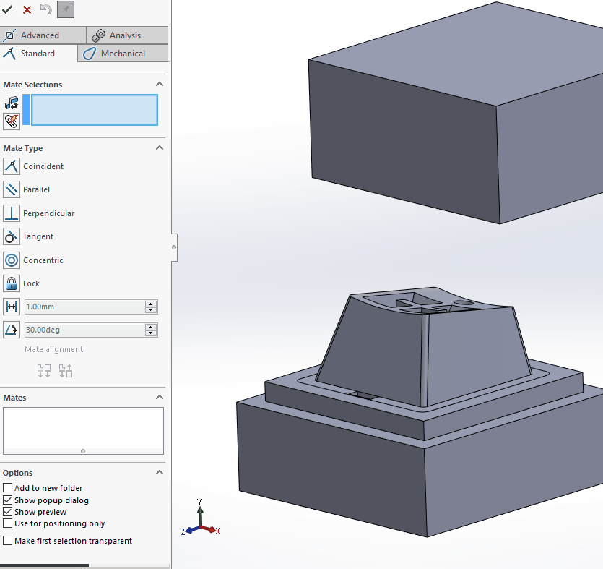Open the Advanced mates tab
The height and width of the screenshot is (569, 603).
click(x=40, y=35)
